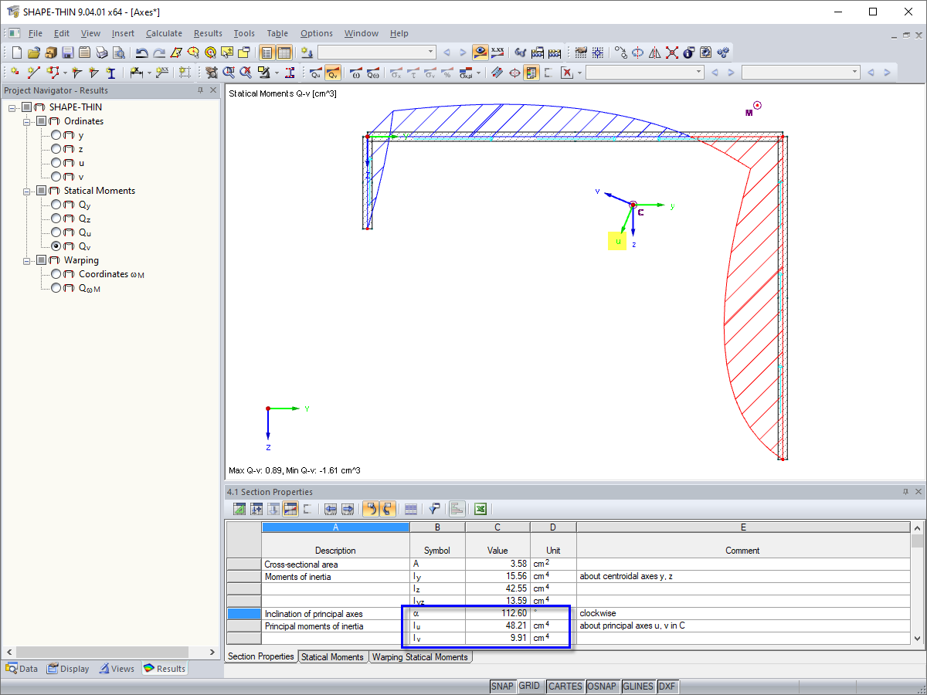
Task: Click the Save floppy disk icon
Action: (x=67, y=53)
